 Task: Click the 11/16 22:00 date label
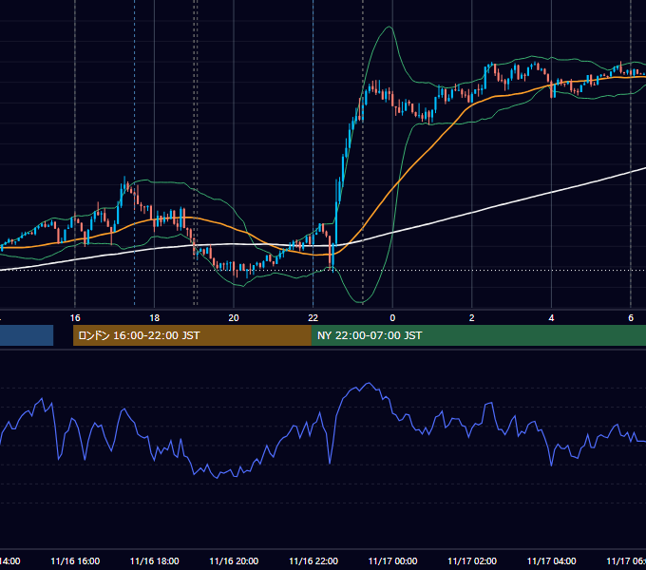click(x=313, y=561)
